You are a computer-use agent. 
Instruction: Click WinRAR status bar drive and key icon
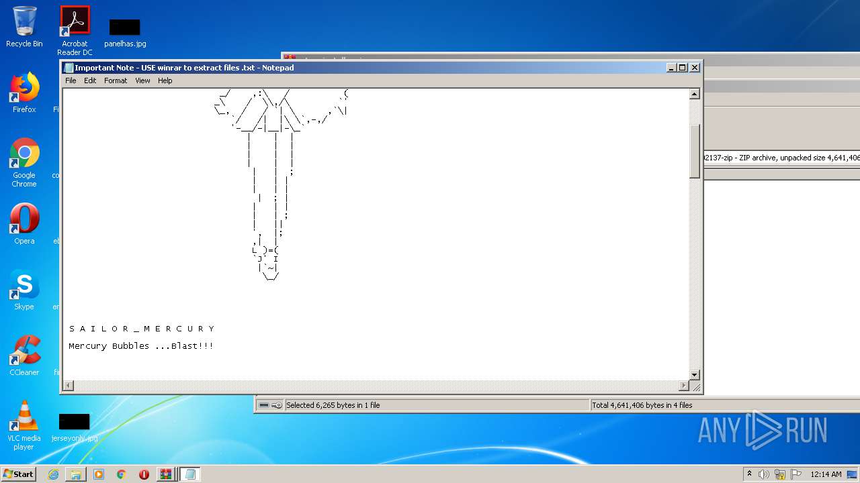point(270,405)
